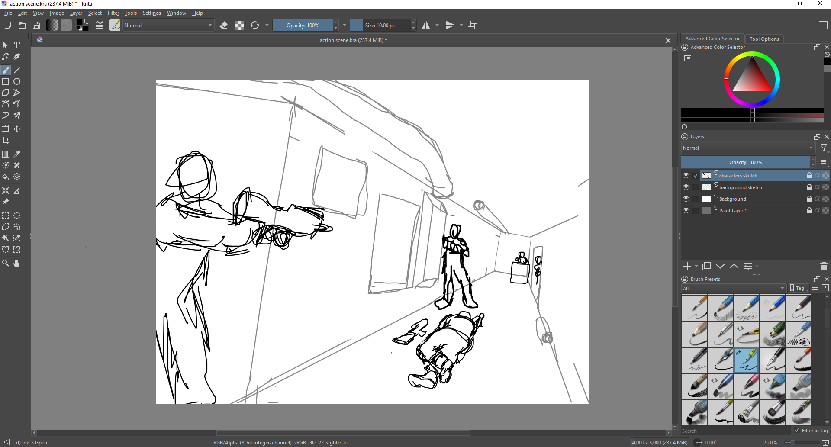Image resolution: width=831 pixels, height=447 pixels.
Task: Open the workspace chooser
Action: pyautogui.click(x=823, y=26)
